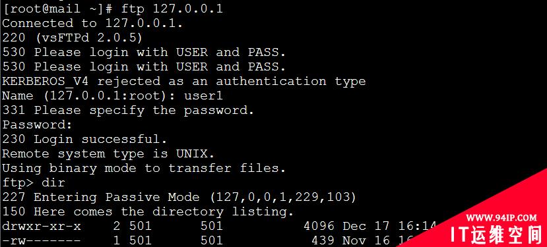Click the WWW.94IP.COM watermark link
This screenshot has height=247, width=547.
[501, 218]
